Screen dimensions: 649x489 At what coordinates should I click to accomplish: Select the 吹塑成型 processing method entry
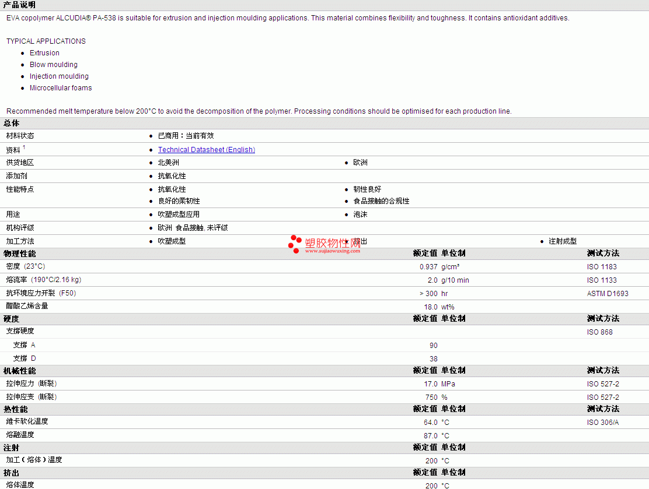[x=172, y=241]
